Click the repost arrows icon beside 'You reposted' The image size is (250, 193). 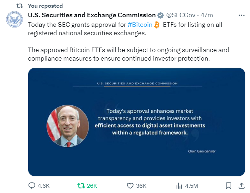coord(20,6)
